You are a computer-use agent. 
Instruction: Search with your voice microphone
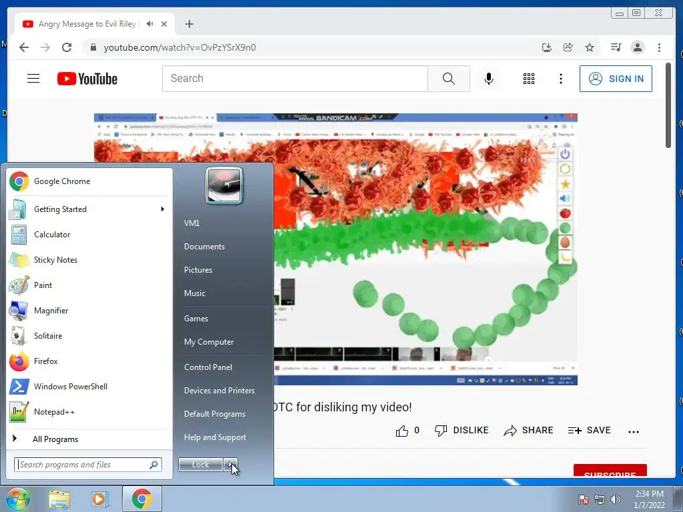point(489,79)
